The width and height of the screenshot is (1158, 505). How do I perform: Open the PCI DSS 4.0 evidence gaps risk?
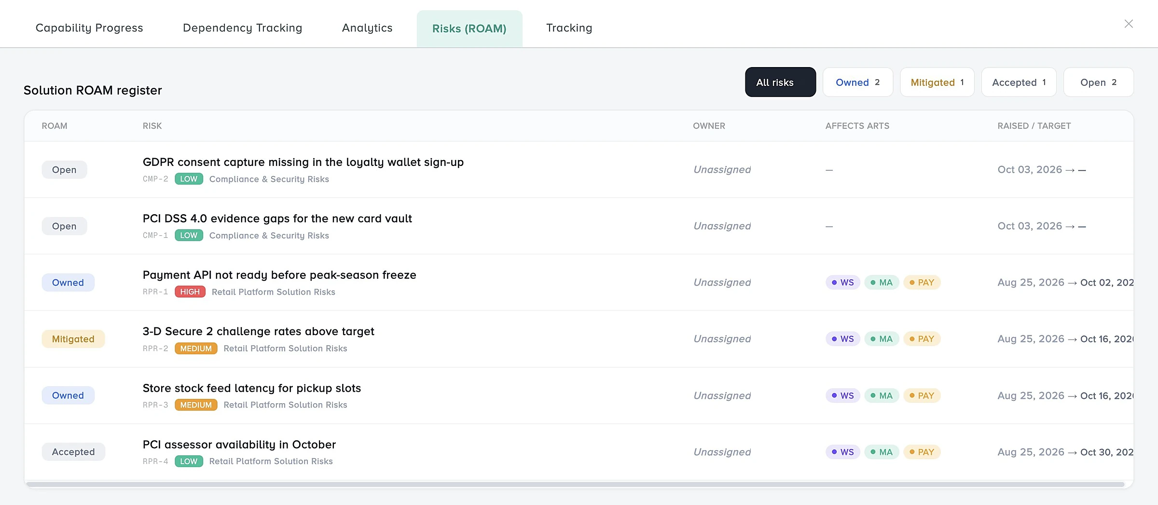pyautogui.click(x=277, y=218)
